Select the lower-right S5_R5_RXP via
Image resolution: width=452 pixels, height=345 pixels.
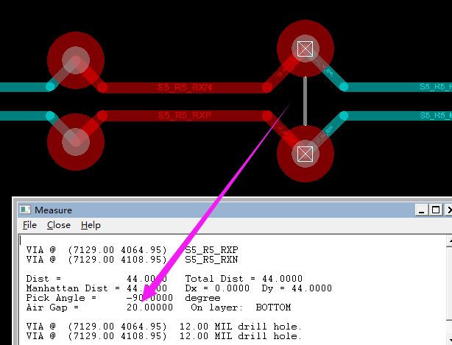point(306,154)
